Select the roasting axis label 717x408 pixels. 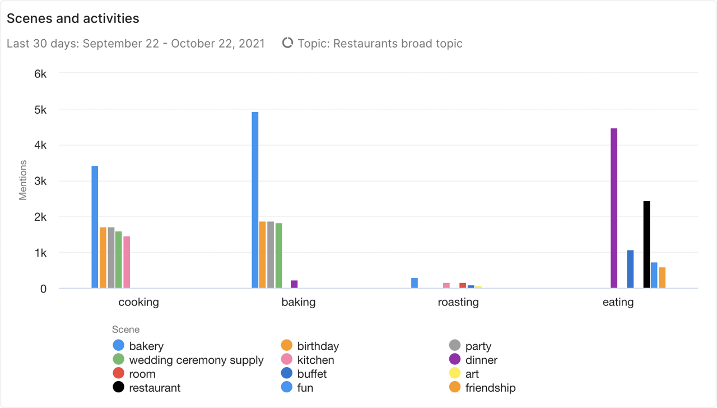click(458, 303)
